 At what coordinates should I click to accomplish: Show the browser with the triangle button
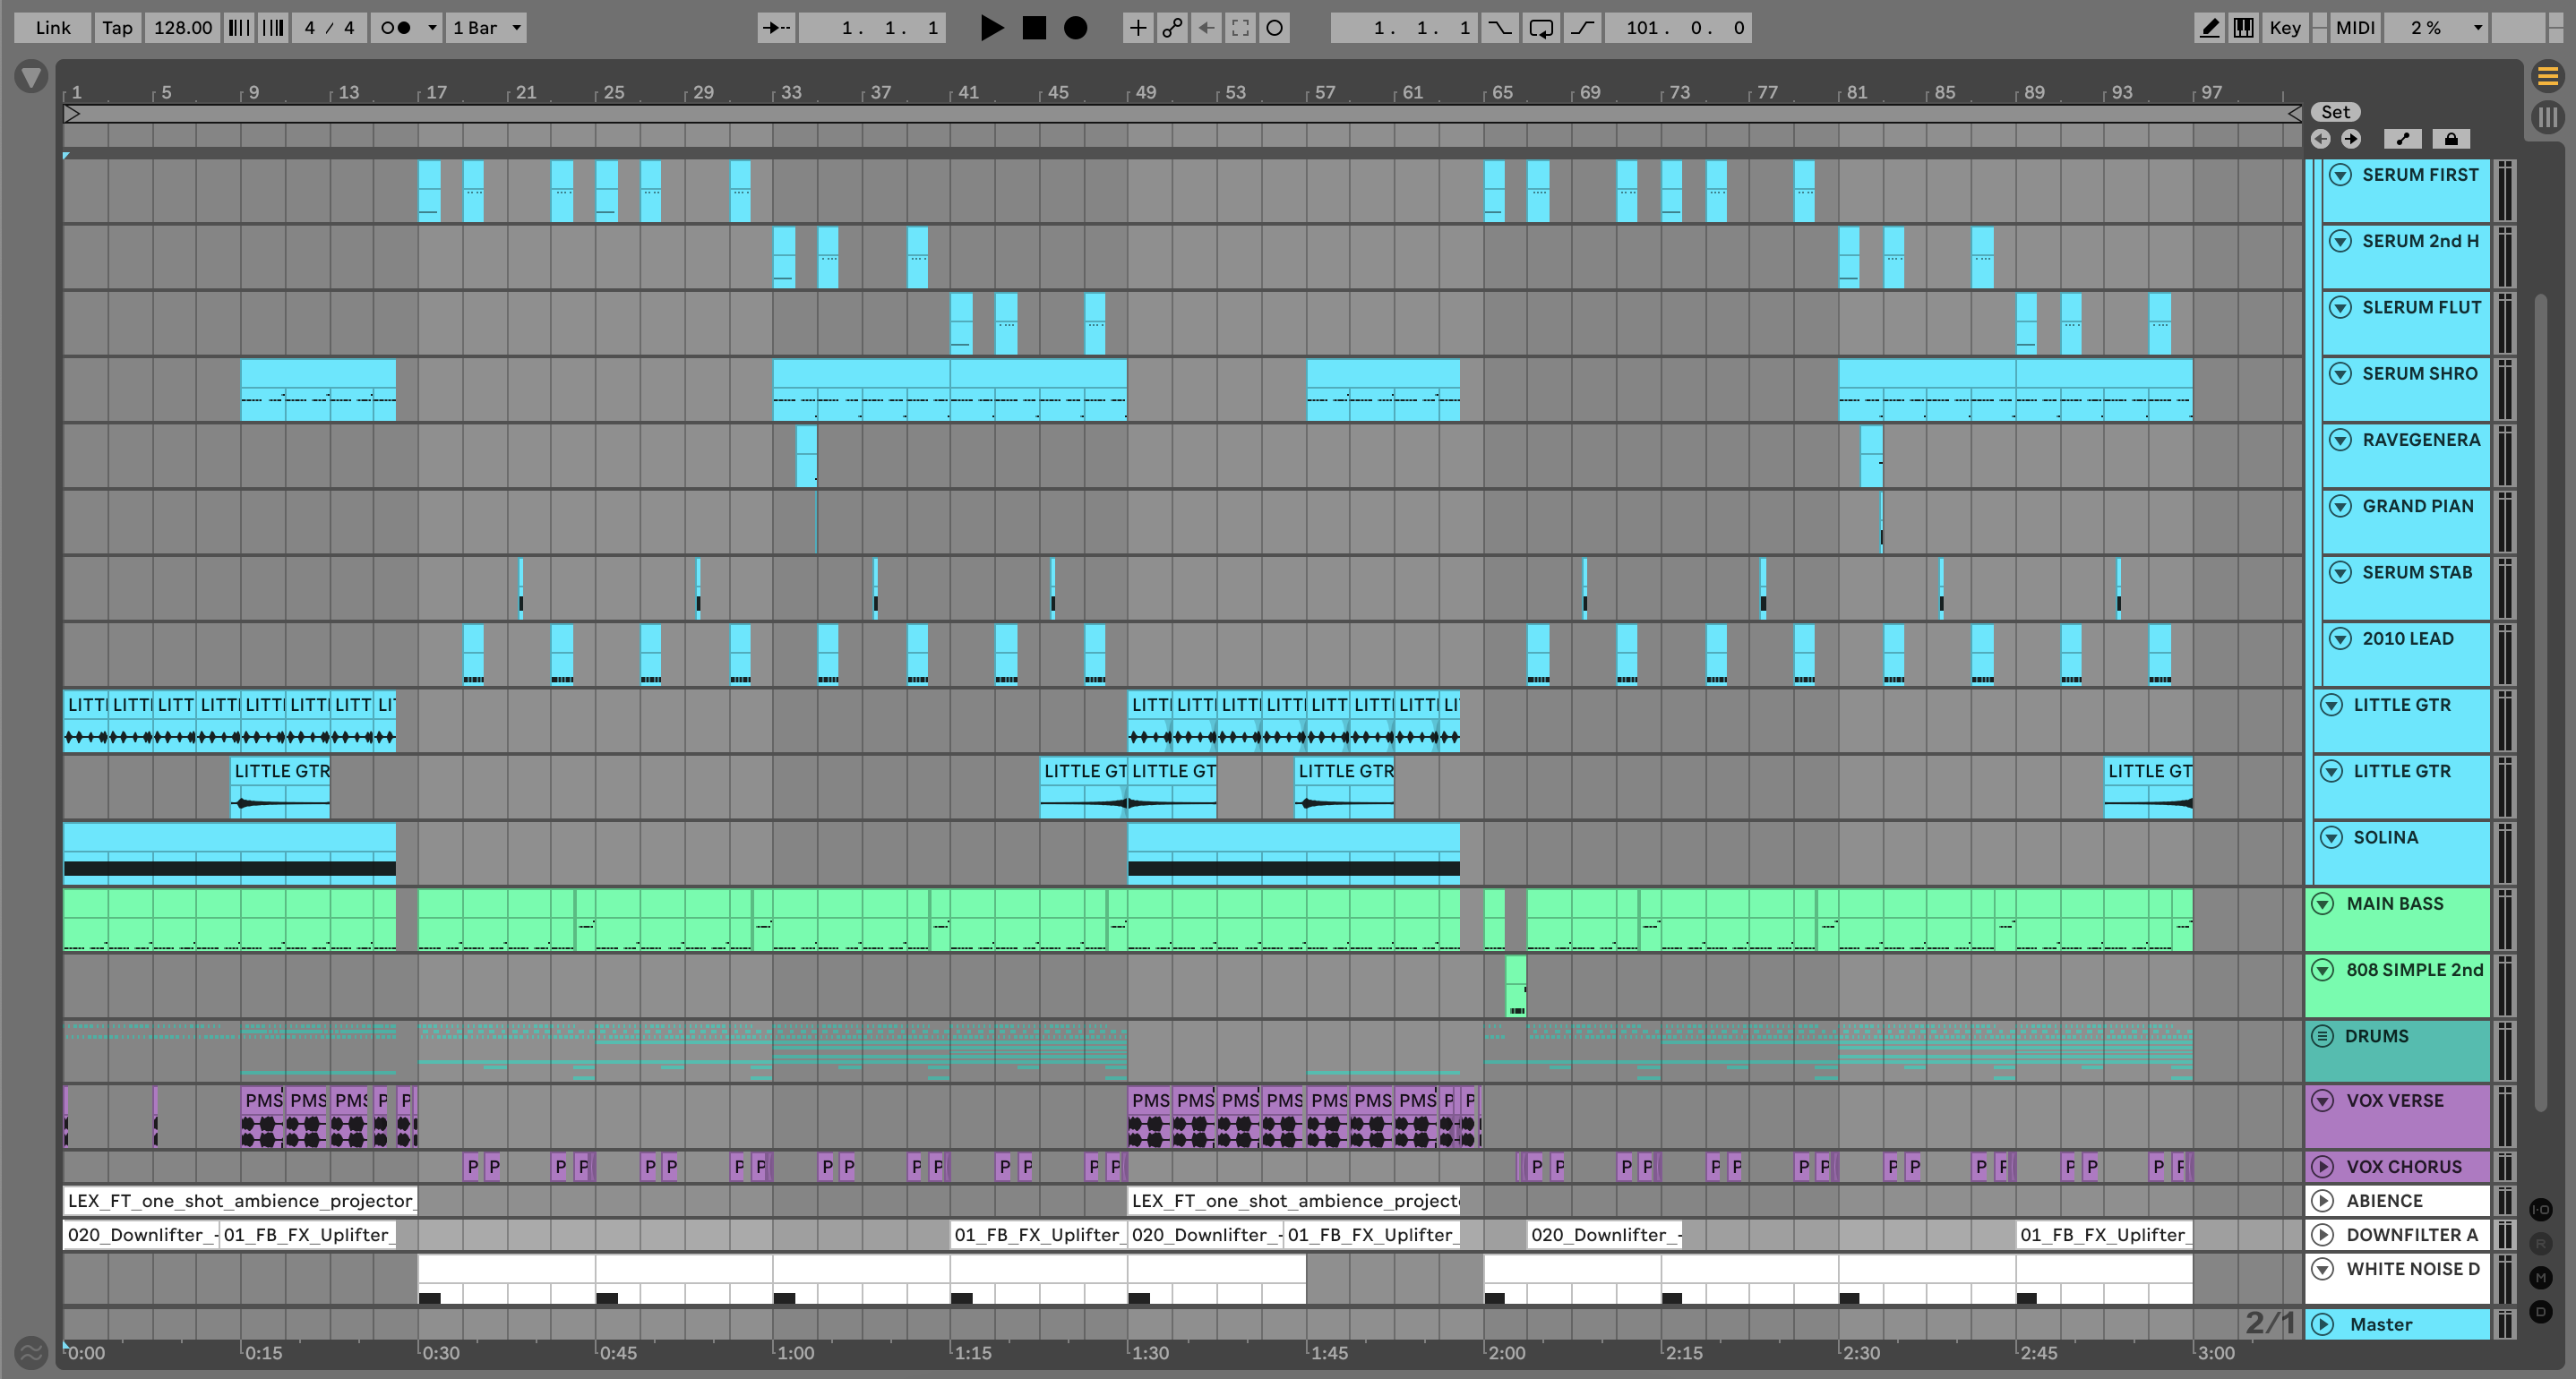coord(31,76)
